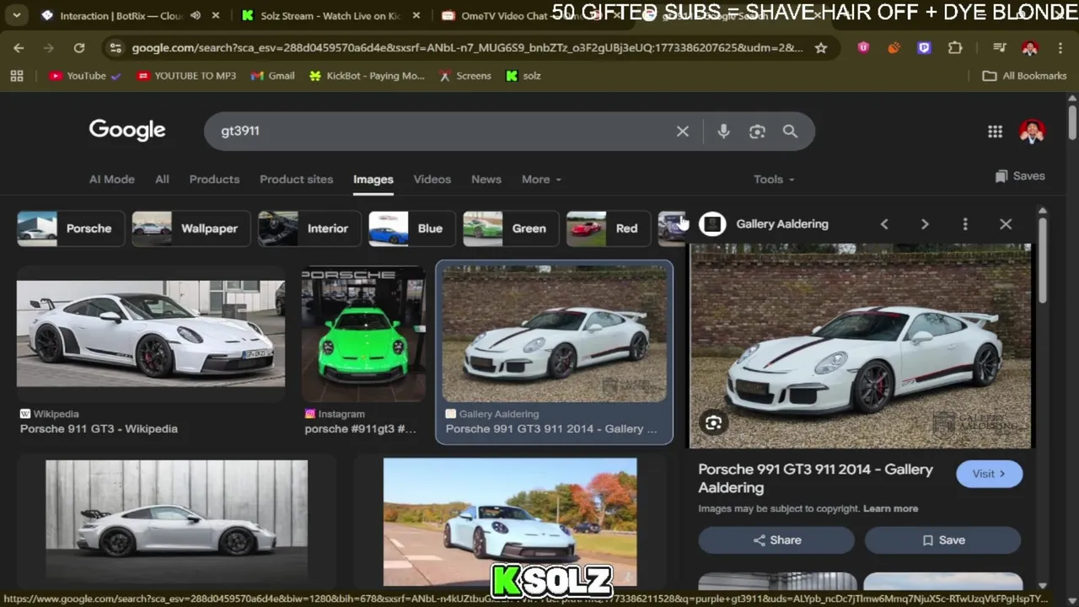
Task: Open the KickBot bookmark
Action: (367, 76)
